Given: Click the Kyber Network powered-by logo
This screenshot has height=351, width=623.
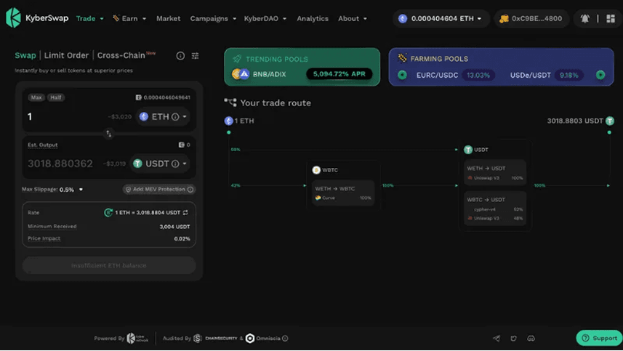Looking at the screenshot, I should coord(137,339).
